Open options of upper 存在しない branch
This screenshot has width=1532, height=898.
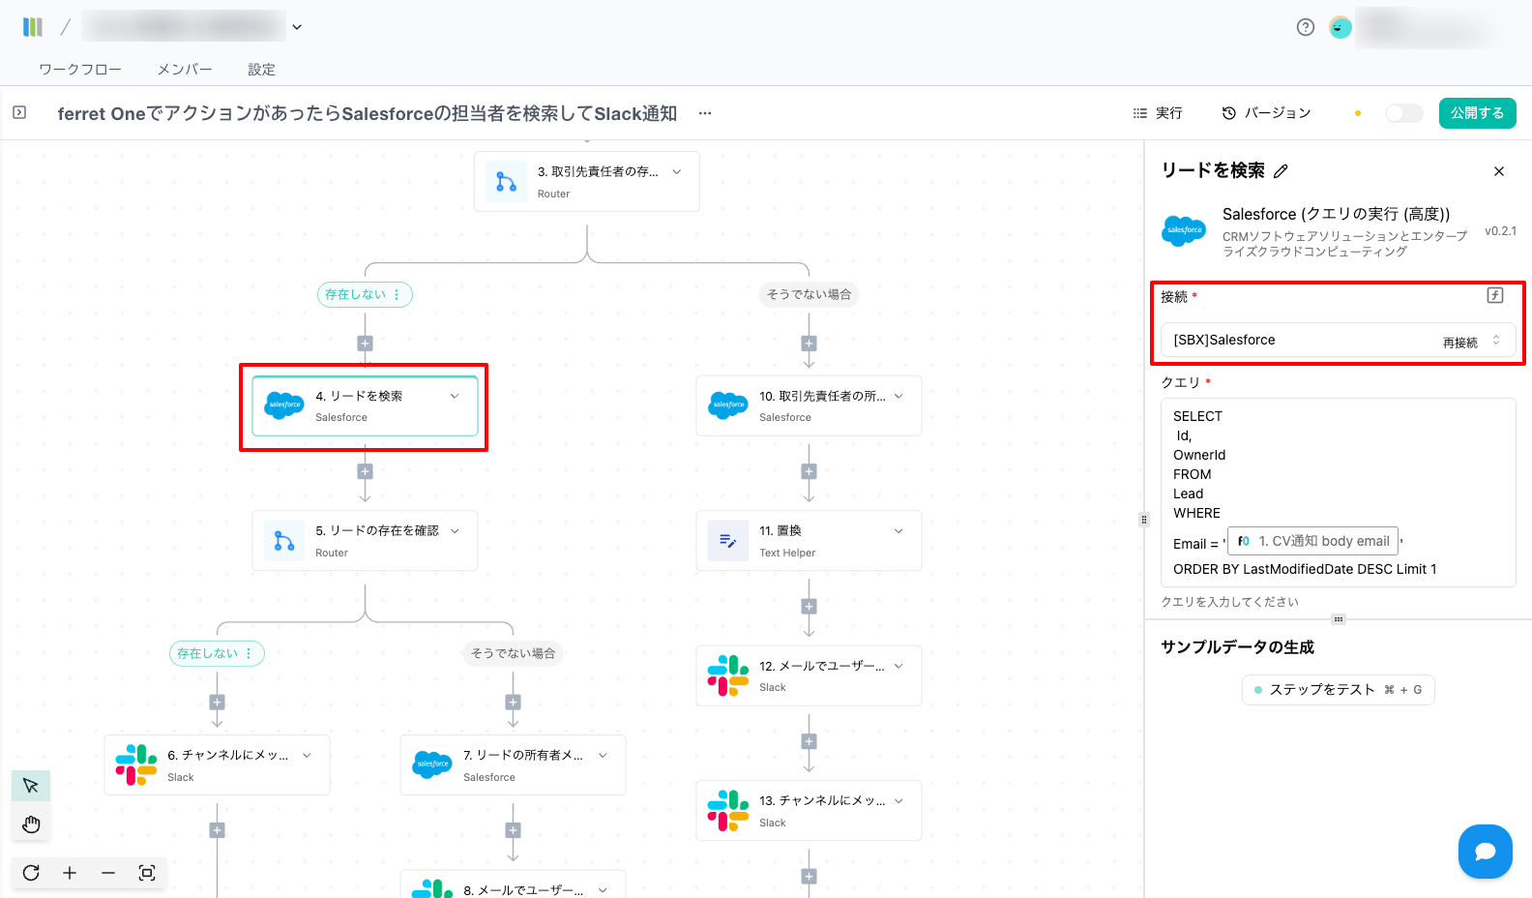click(397, 294)
